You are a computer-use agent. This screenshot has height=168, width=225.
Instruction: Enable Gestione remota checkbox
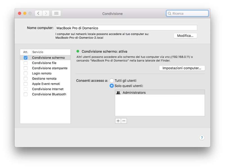point(26,79)
